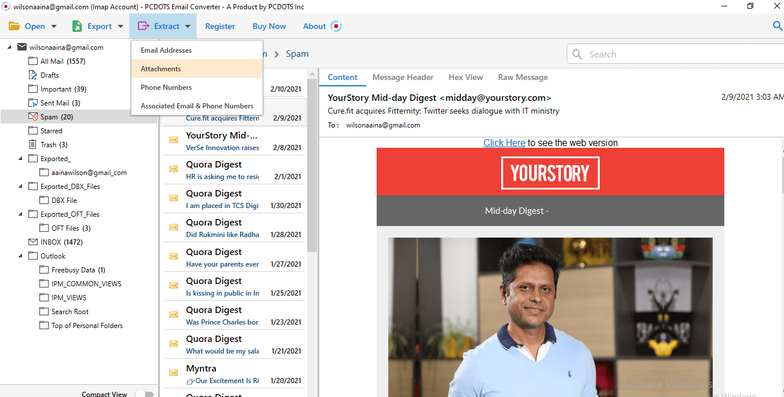The height and width of the screenshot is (397, 784).
Task: Click envelope icon of Quora Digest 1/28/2021 message
Action: click(x=173, y=227)
